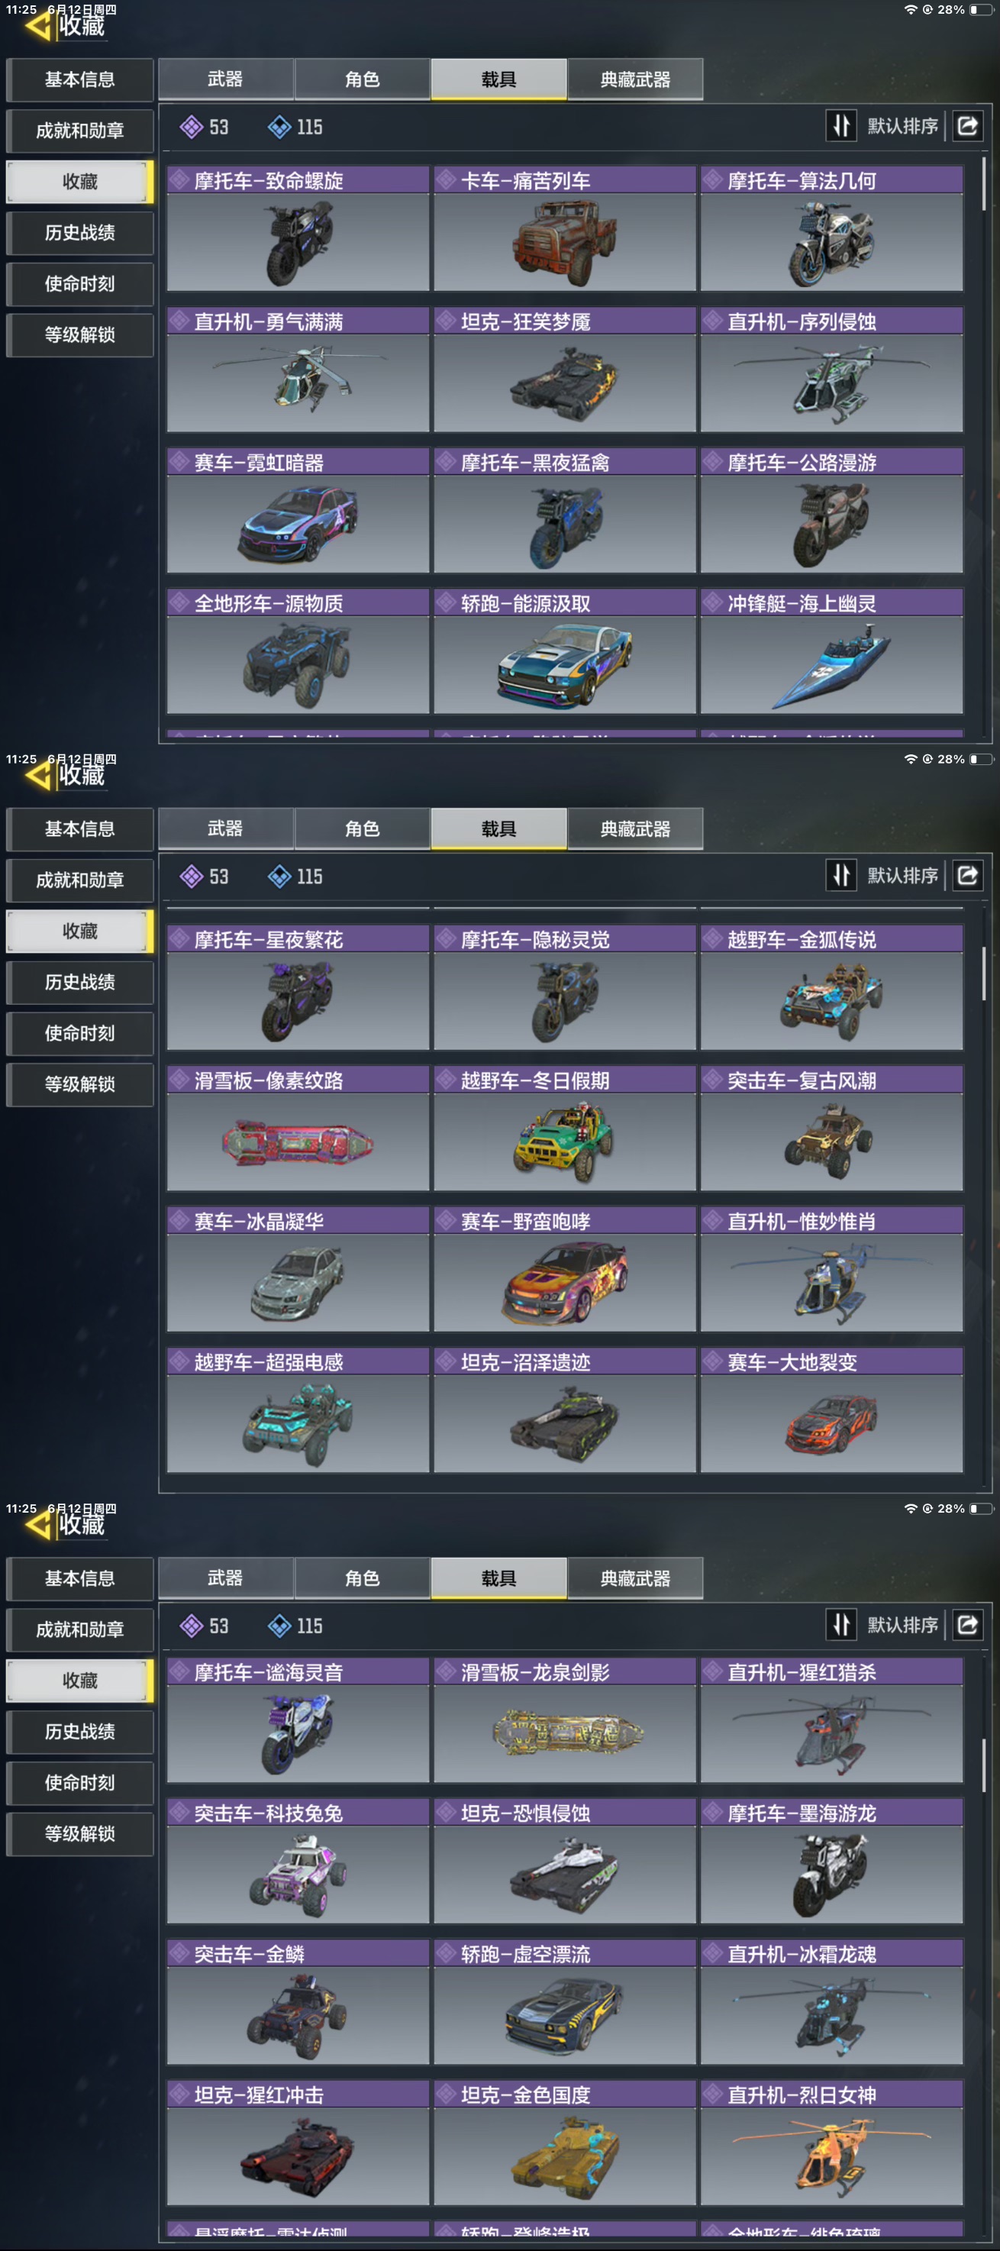Click the rarity diamond icon beside 摩托车-致命螺旋
The width and height of the screenshot is (1000, 2251).
click(180, 181)
